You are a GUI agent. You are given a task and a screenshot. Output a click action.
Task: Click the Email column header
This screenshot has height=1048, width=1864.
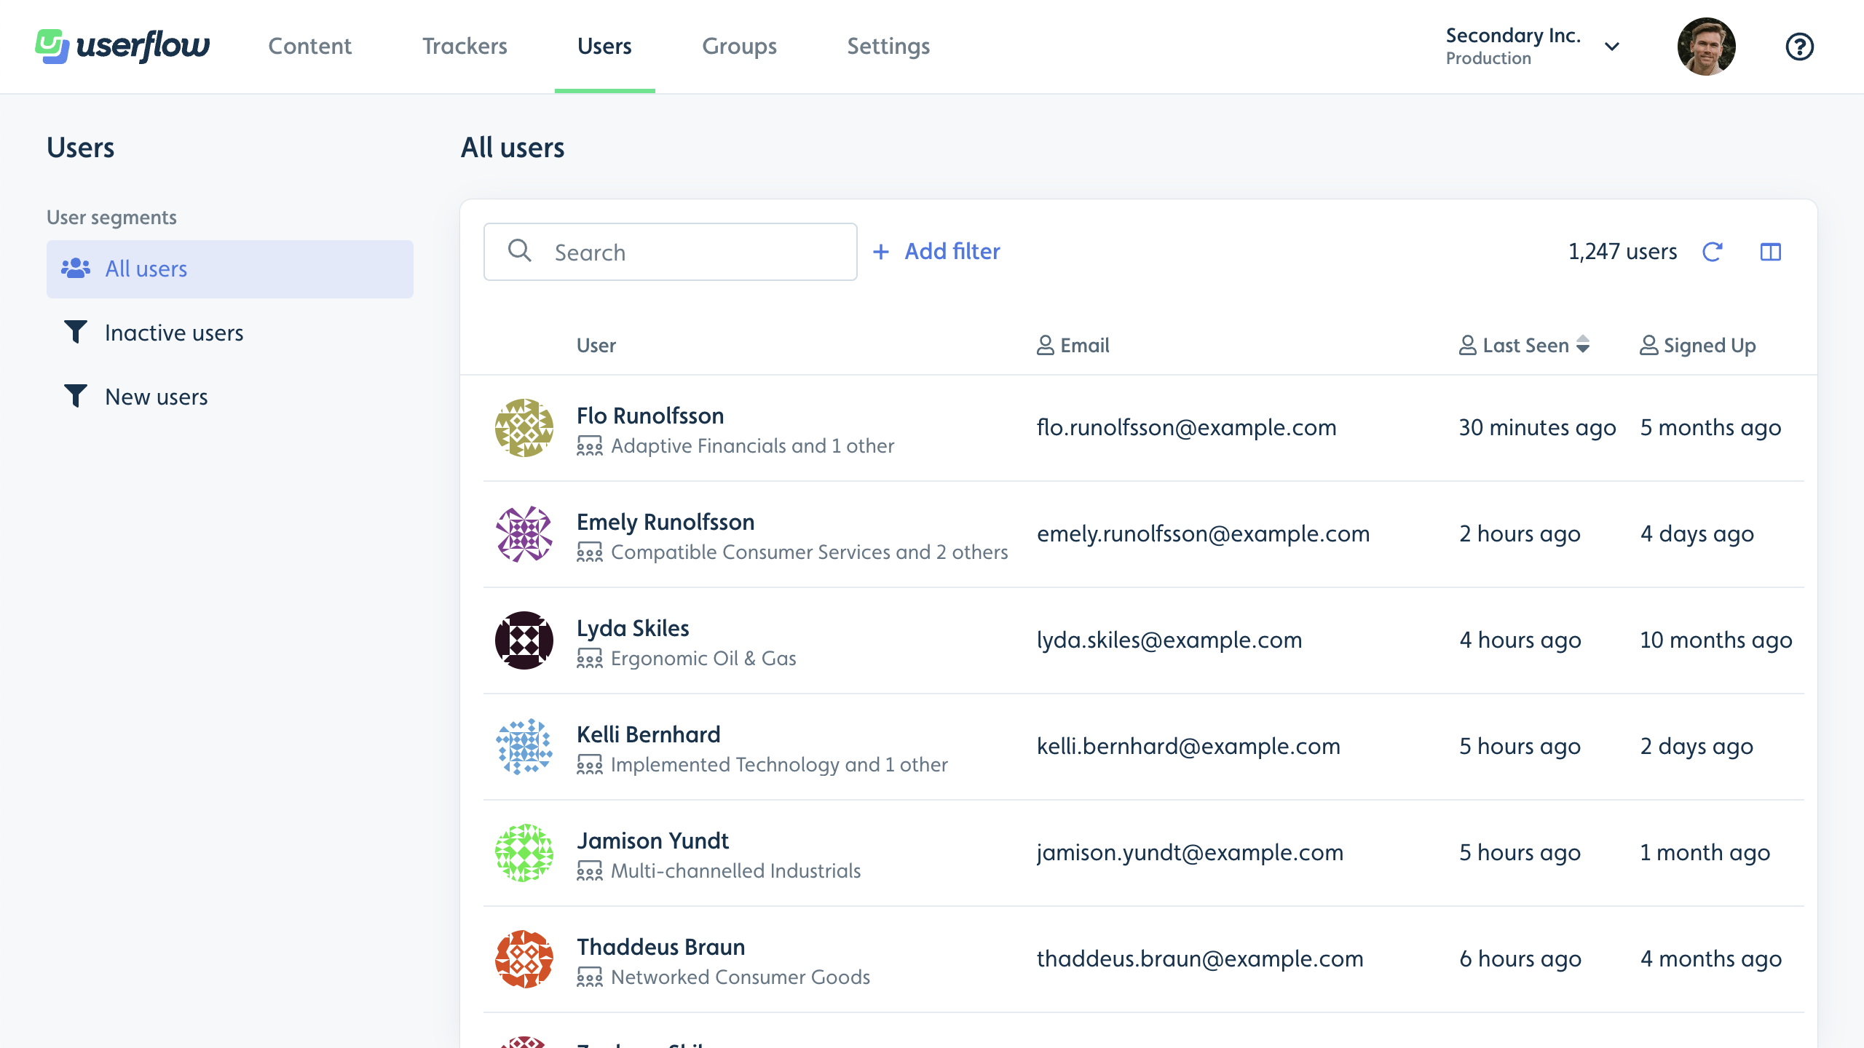(x=1073, y=345)
